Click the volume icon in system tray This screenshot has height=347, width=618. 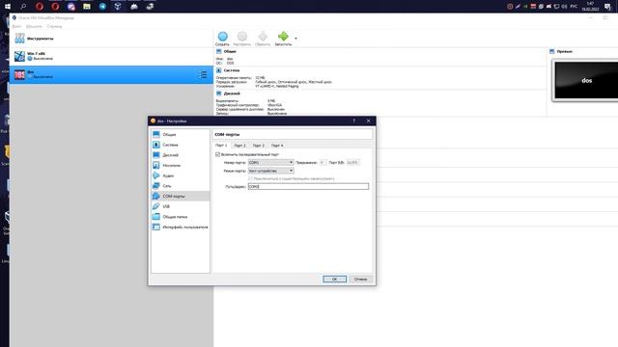[564, 7]
